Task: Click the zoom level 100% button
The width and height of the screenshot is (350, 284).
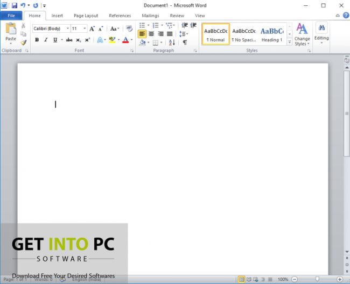Action: (x=283, y=279)
